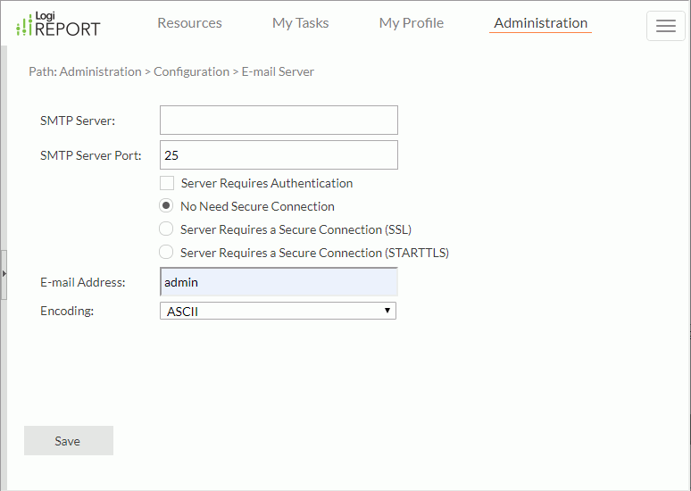Screen dimensions: 691x491
Task: Switch to My Tasks tab
Action: pyautogui.click(x=301, y=23)
